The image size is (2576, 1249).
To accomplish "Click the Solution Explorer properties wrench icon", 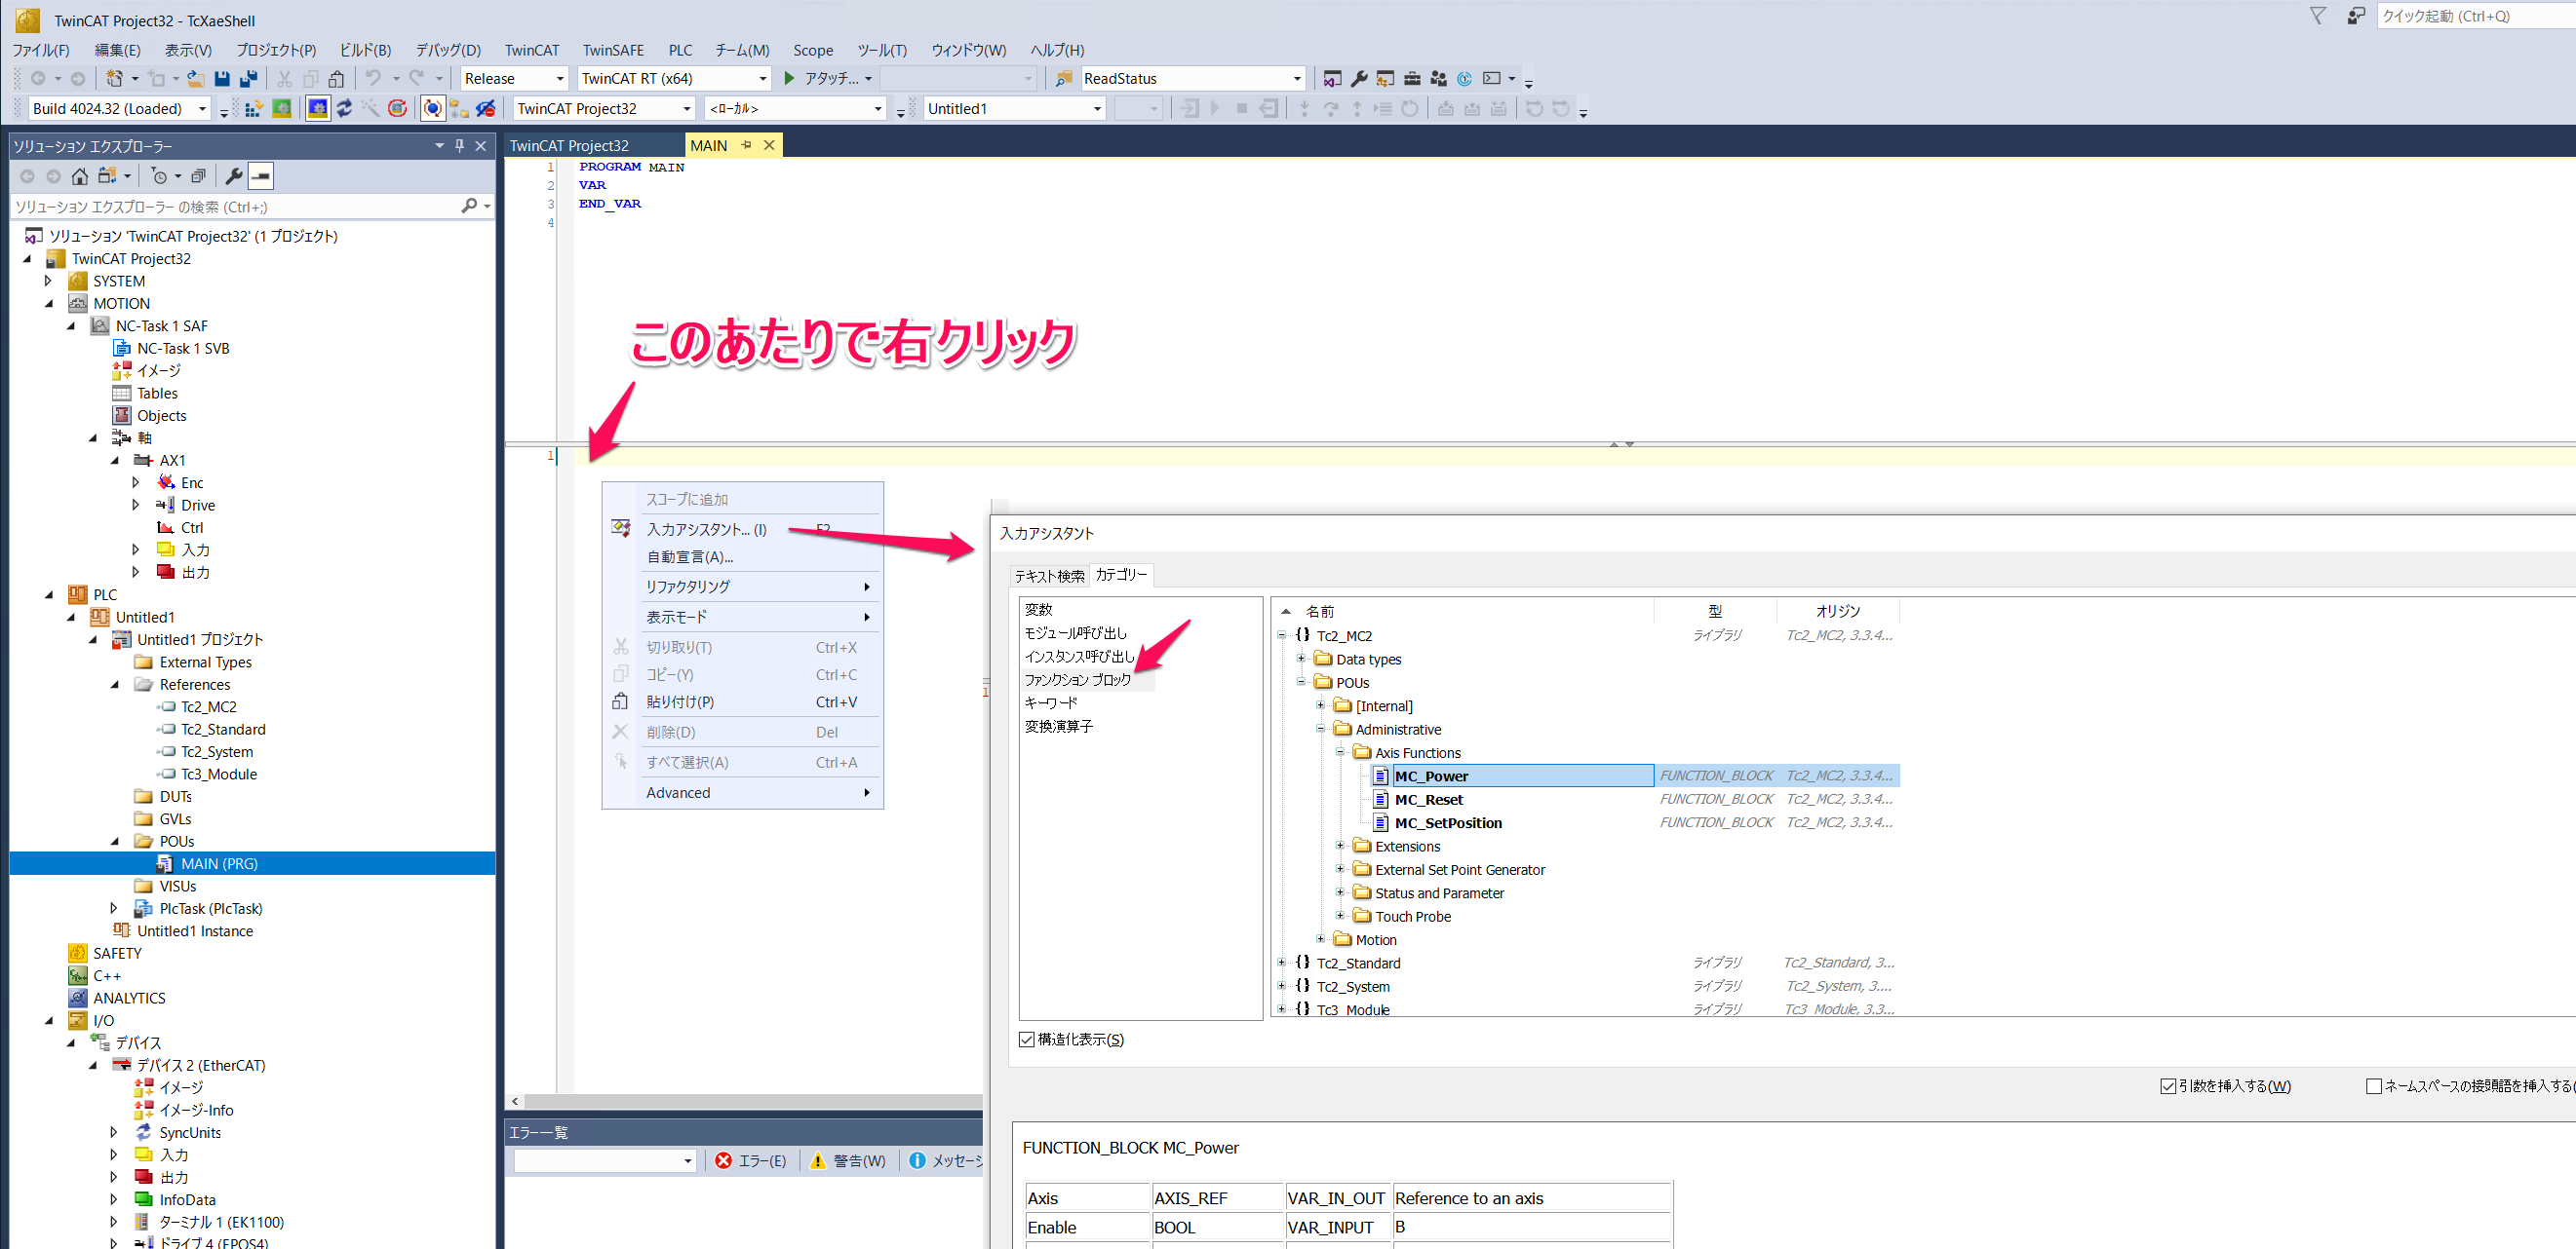I will 234,177.
